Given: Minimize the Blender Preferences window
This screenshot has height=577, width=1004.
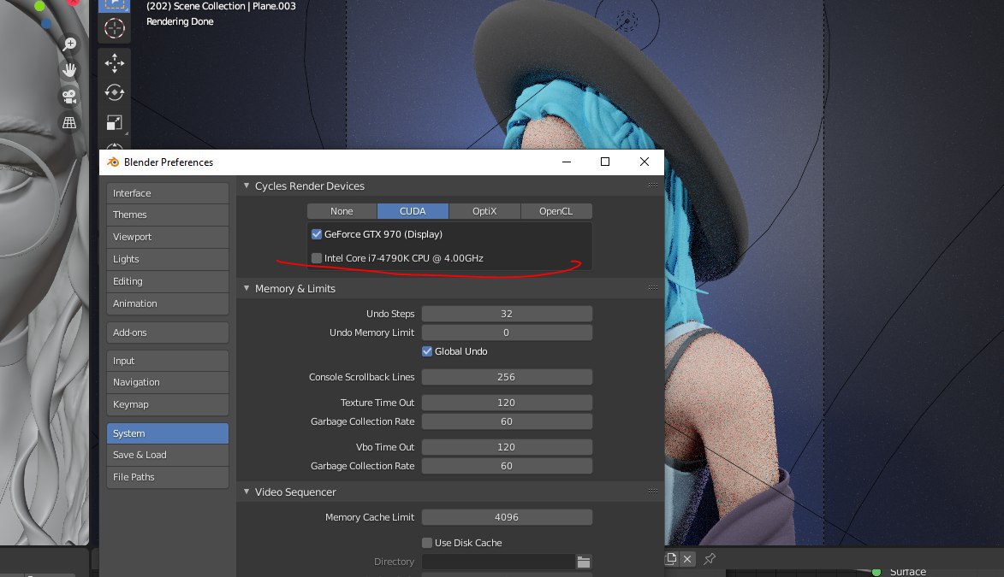Looking at the screenshot, I should click(x=566, y=162).
